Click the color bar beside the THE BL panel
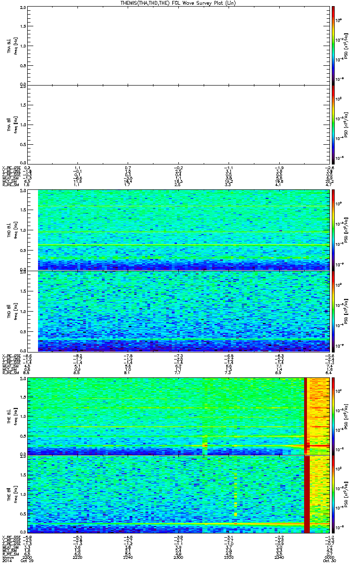This screenshot has height=564, width=352. click(x=333, y=416)
